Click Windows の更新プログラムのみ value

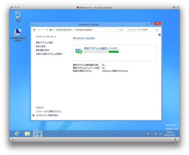(x=115, y=71)
